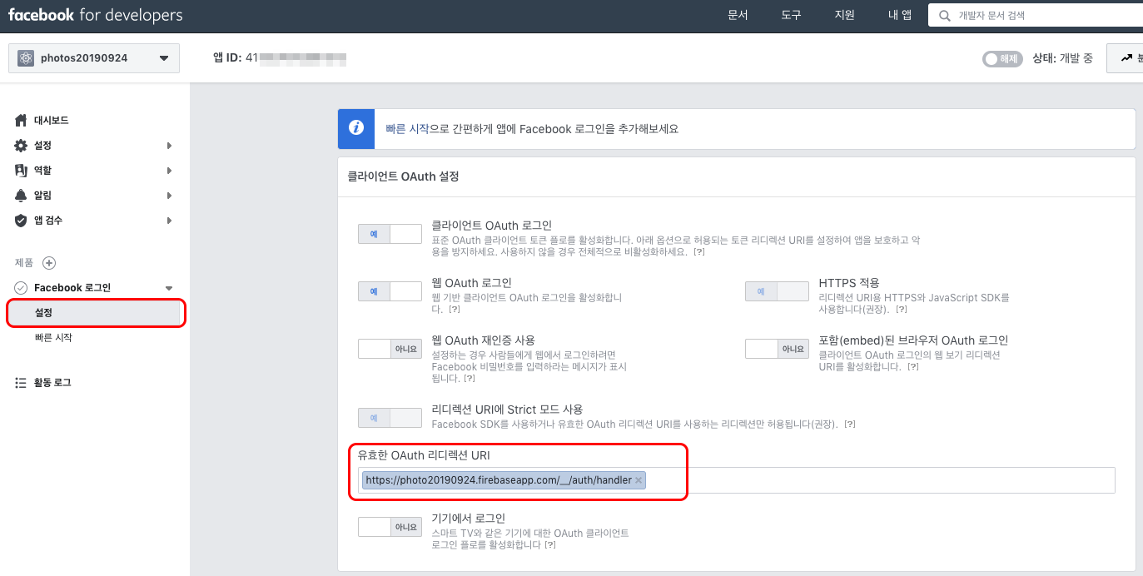This screenshot has height=576, width=1143.
Task: Toggle 기기에서 로그인 switch
Action: coord(390,527)
